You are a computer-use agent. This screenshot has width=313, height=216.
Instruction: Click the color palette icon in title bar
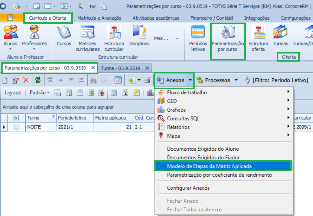pyautogui.click(x=81, y=6)
